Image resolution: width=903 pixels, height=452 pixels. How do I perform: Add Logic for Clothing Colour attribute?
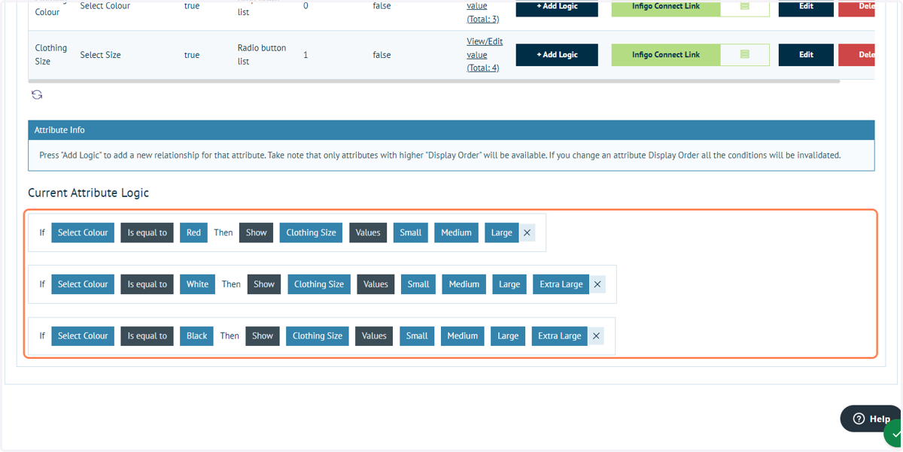coord(557,7)
